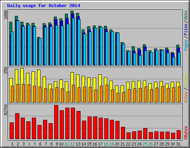Click day label '27' on the x-axis

[x=156, y=144]
